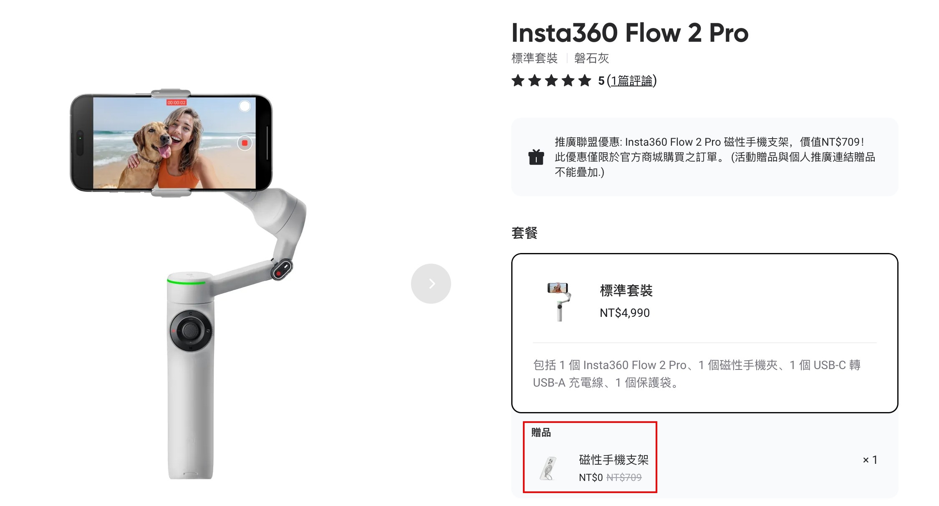
Task: Click the gift box icon in promo banner
Action: click(536, 157)
